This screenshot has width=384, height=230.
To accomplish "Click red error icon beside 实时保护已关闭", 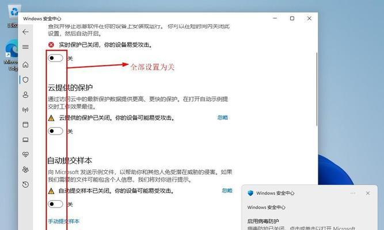I will [51, 45].
